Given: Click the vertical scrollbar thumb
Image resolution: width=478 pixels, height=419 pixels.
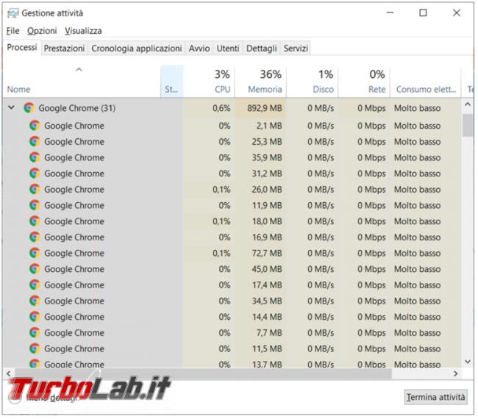Looking at the screenshot, I should 467,125.
